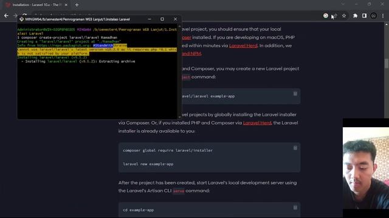The height and width of the screenshot is (218, 389).
Task: Click the terminal 'composer create-project' command line
Action: tap(67, 38)
